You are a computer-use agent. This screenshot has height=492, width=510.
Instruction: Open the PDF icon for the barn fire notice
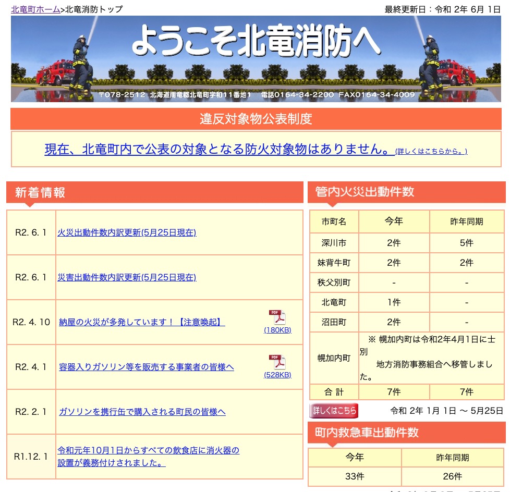tap(277, 317)
